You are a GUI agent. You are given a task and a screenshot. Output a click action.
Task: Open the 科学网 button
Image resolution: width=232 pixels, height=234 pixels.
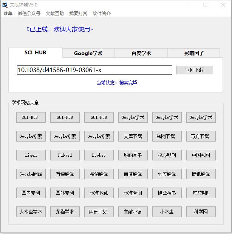tap(201, 212)
